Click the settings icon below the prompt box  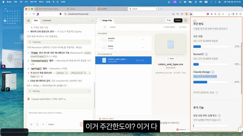click(x=31, y=124)
